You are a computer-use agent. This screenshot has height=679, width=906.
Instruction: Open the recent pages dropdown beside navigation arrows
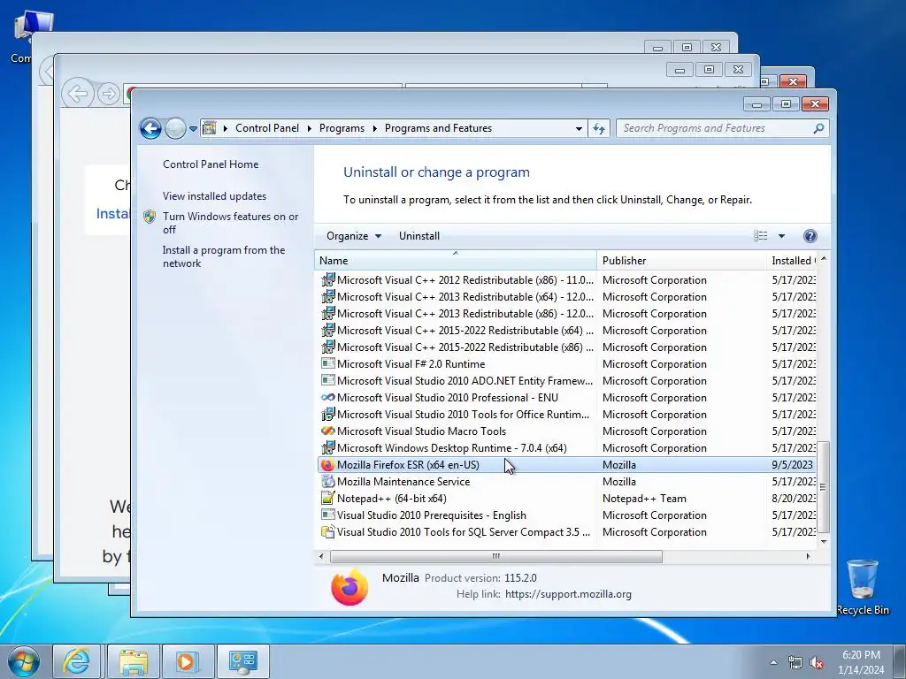tap(193, 129)
